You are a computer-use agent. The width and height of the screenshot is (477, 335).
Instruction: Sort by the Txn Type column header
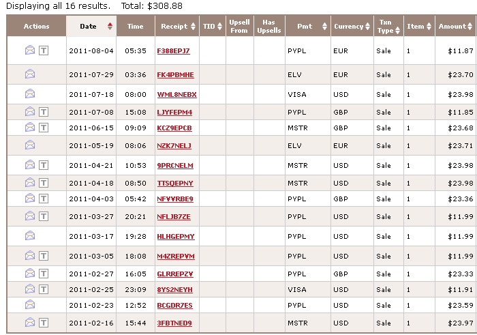click(x=386, y=27)
